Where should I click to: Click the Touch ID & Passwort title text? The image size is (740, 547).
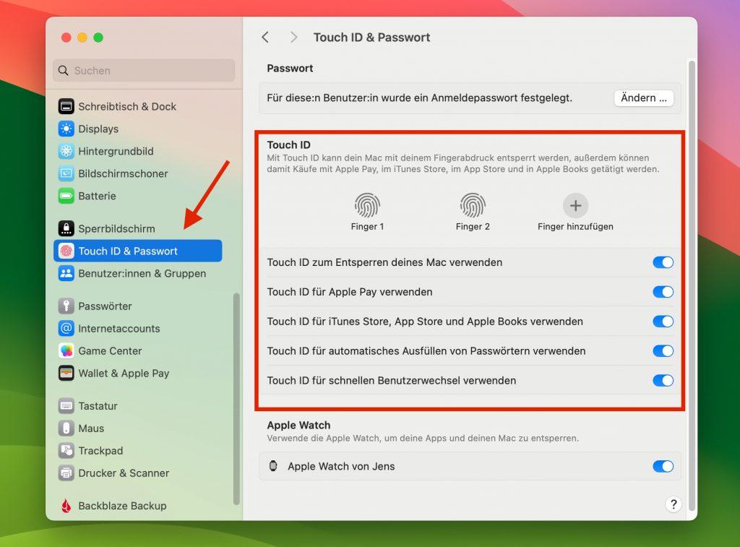pos(371,38)
